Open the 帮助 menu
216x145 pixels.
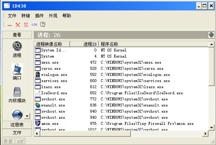click(66, 16)
